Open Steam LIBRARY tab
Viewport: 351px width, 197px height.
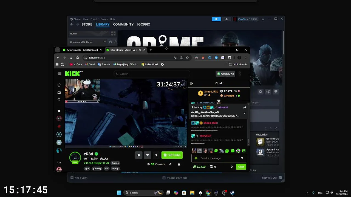(103, 24)
